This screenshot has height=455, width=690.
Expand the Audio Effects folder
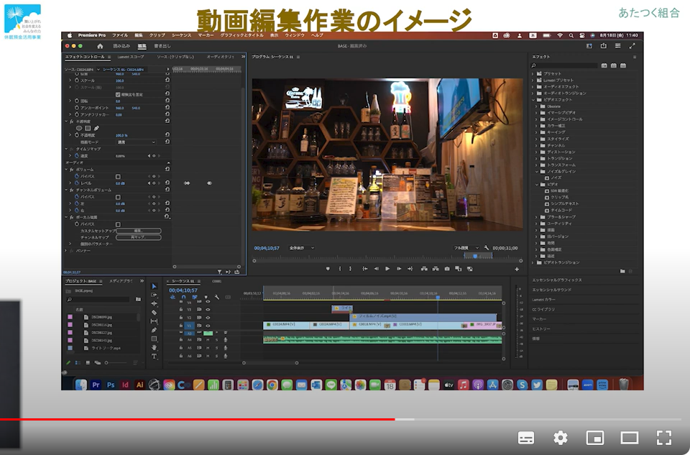[x=533, y=87]
